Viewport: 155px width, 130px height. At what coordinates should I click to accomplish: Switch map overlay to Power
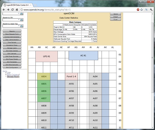[x=116, y=19]
